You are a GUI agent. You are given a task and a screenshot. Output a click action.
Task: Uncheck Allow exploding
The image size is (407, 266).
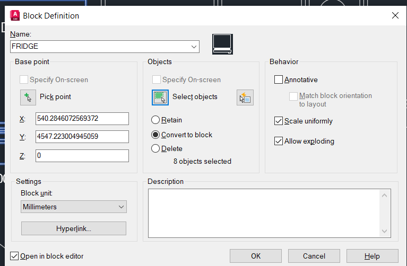coord(279,141)
